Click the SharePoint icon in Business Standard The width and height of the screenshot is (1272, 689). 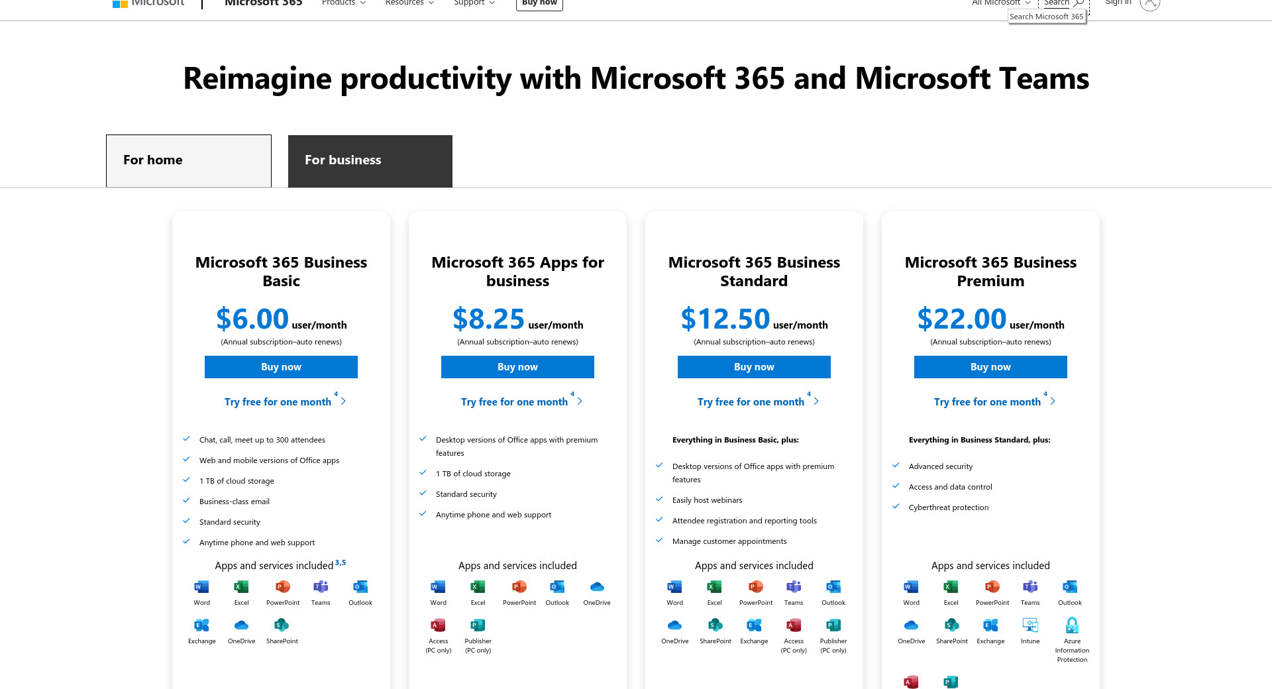(715, 625)
